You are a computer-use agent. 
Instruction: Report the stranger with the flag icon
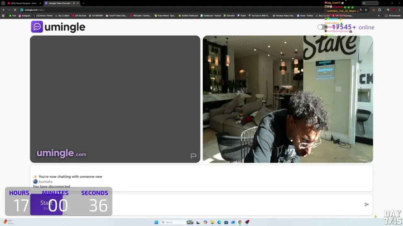(193, 156)
